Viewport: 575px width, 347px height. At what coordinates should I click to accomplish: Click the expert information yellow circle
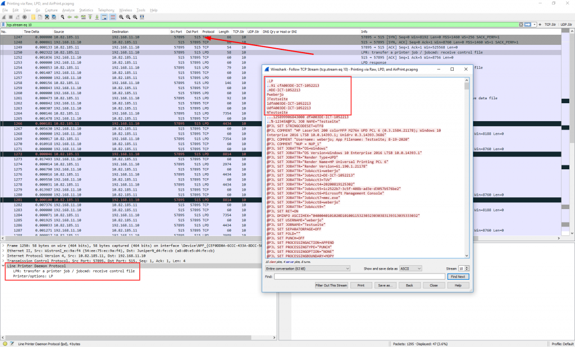4,344
